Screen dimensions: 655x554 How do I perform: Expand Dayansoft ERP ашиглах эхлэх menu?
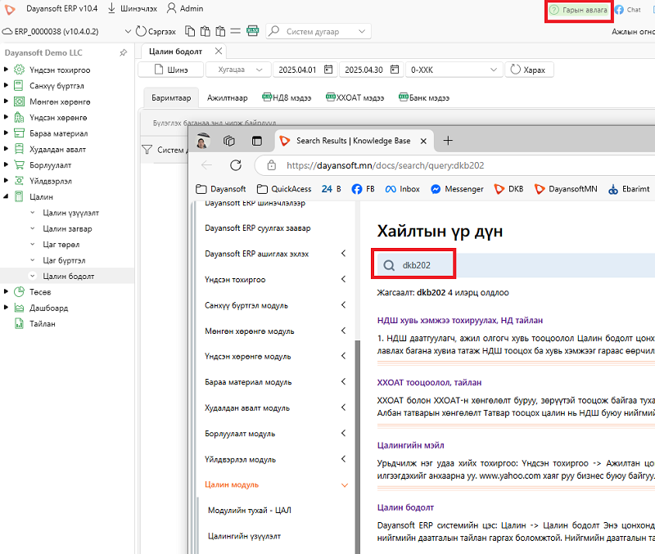(x=343, y=254)
